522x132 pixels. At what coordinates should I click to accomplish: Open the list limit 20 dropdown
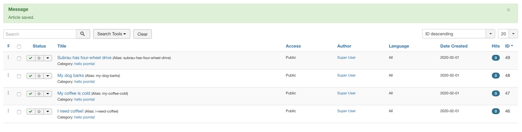pyautogui.click(x=508, y=34)
